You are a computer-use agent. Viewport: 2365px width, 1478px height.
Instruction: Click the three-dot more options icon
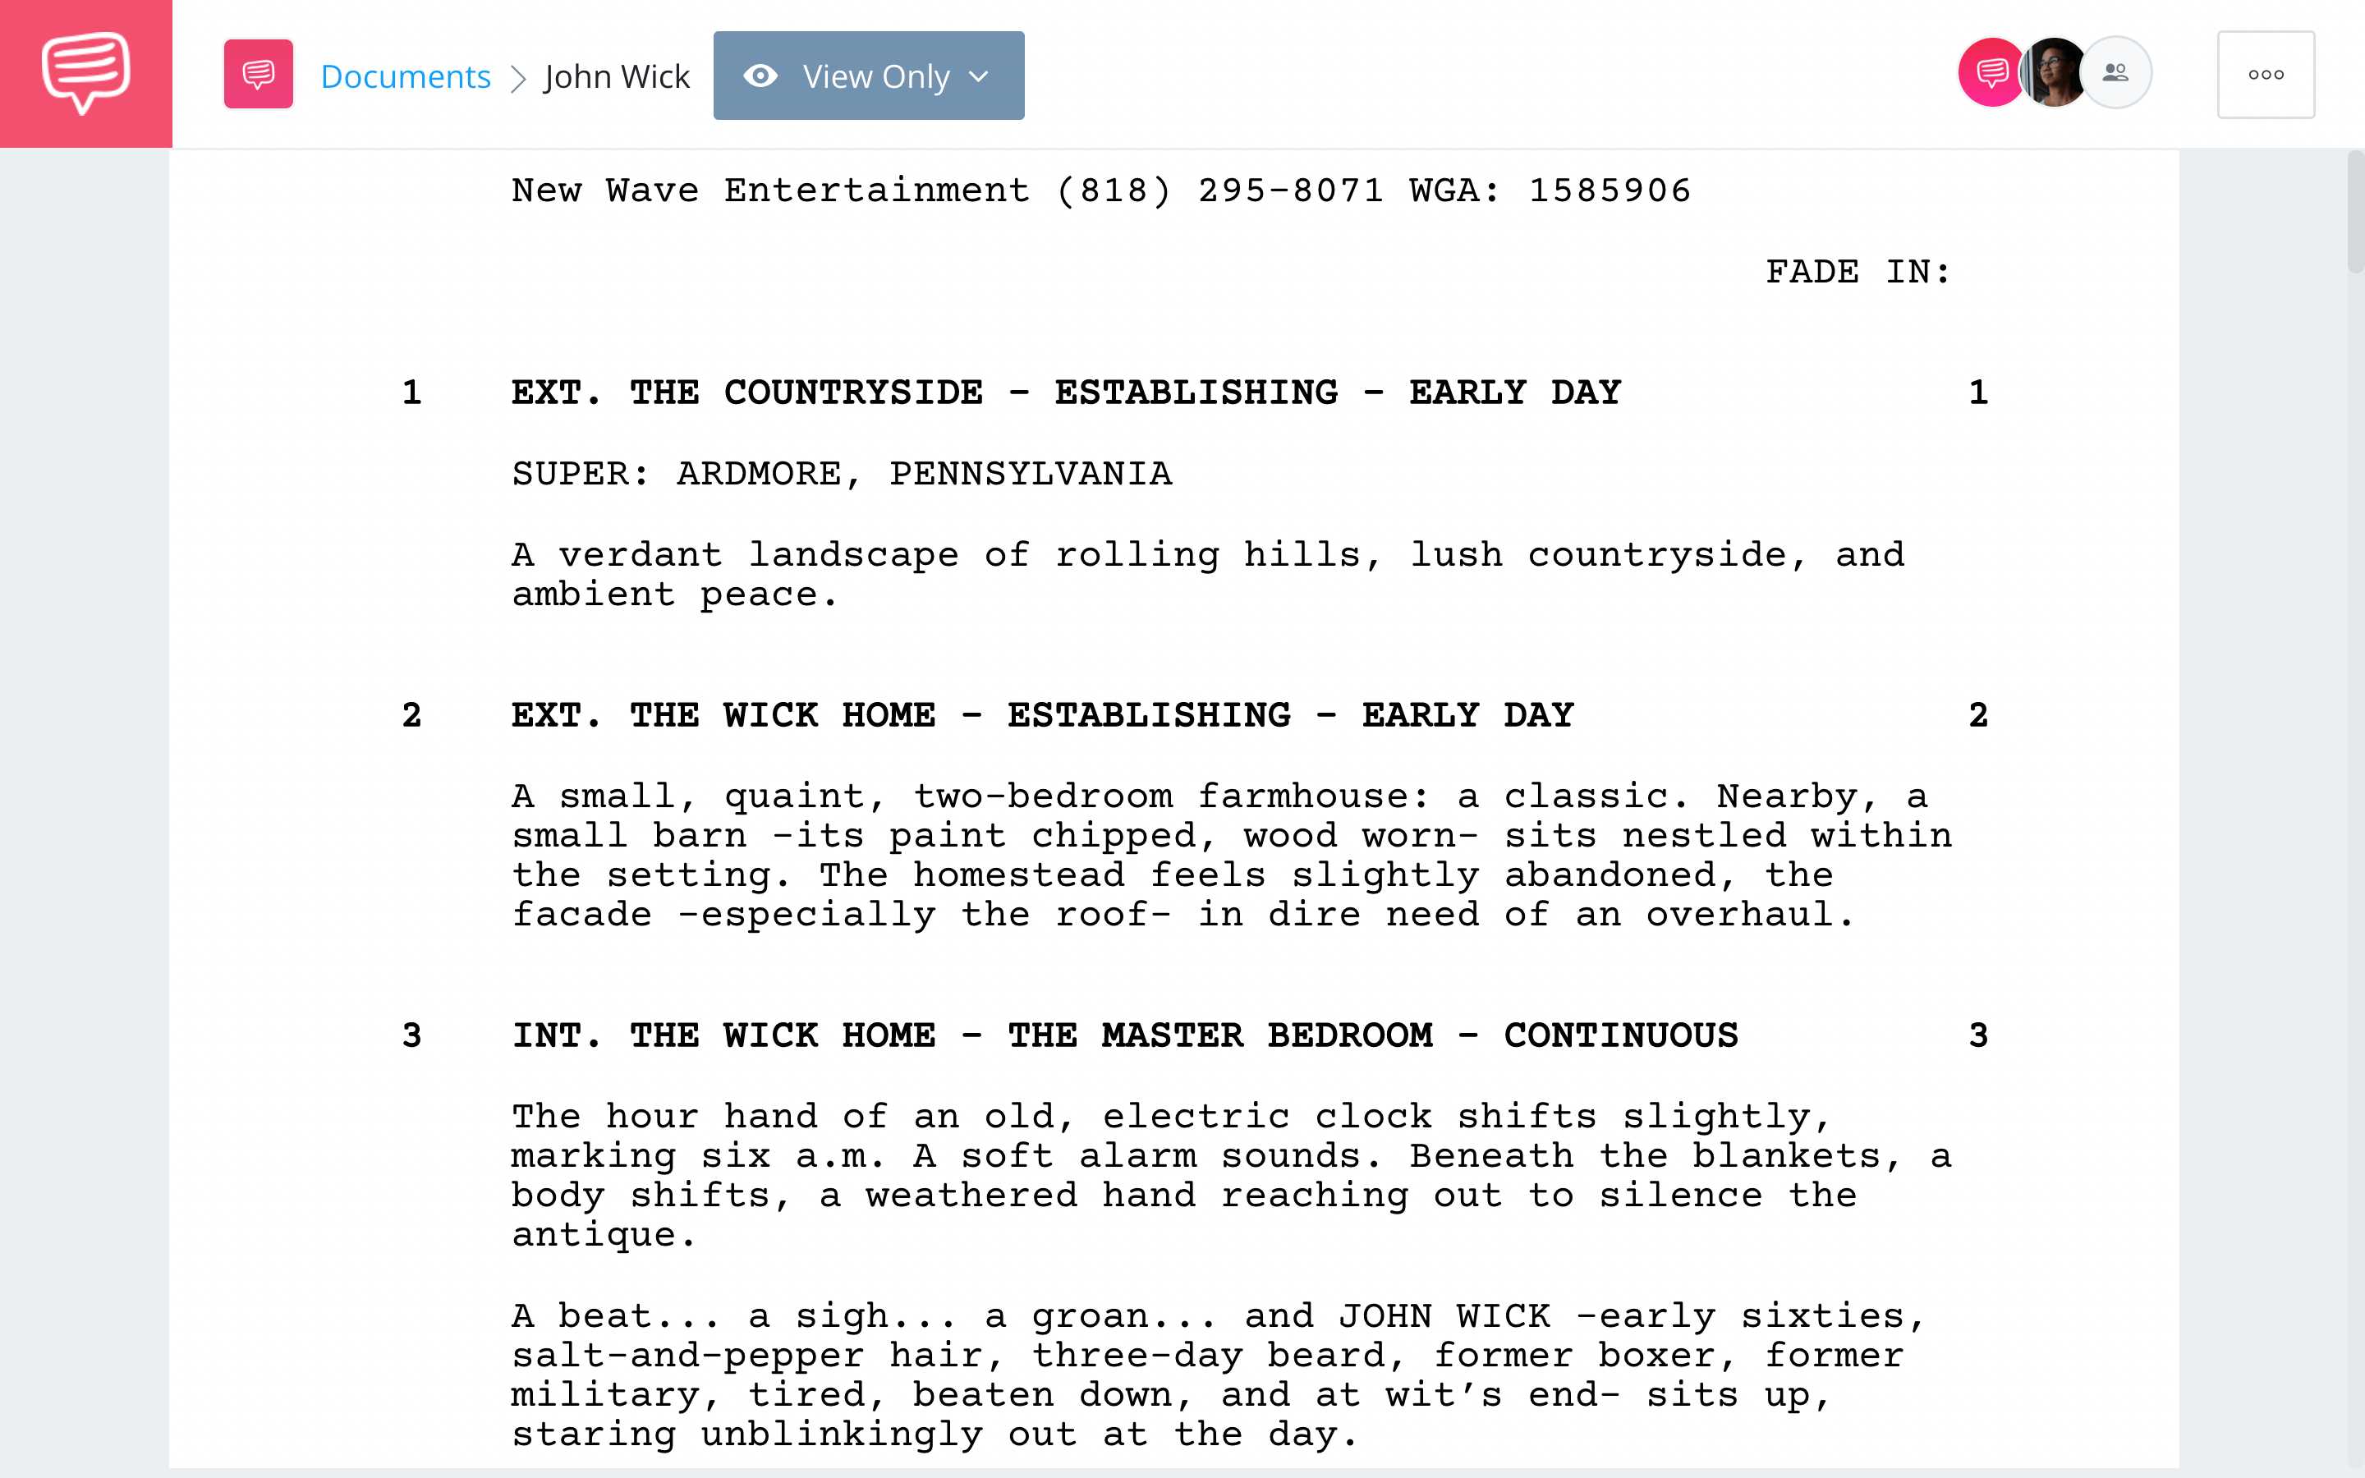(x=2265, y=73)
